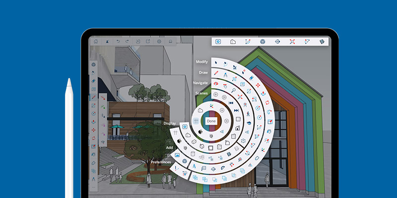Viewport: 397px width, 198px height.
Task: Open the Modify ring label
Action: coord(202,61)
